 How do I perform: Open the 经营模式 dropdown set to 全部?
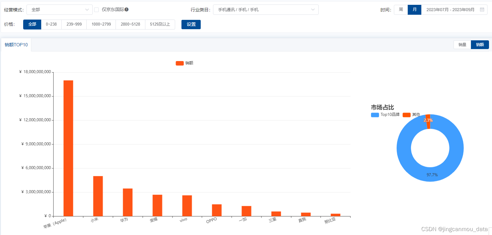click(x=60, y=10)
